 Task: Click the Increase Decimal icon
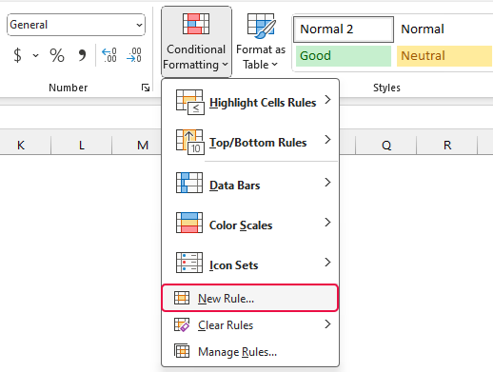coord(109,55)
